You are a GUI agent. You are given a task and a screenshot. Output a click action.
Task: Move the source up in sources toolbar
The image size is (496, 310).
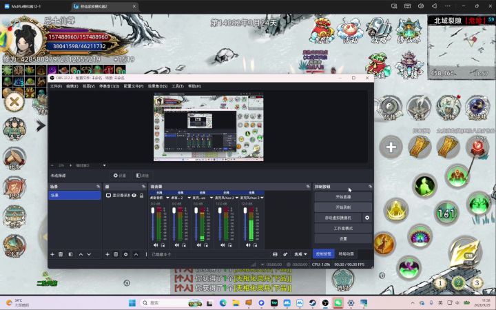tap(136, 254)
